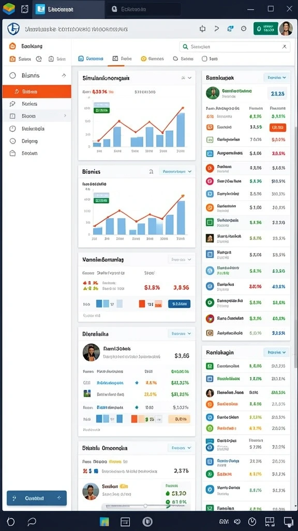Viewport: 298px width, 531px height.
Task: Open dropdown on the Bennicspek right panel
Action: (276, 78)
